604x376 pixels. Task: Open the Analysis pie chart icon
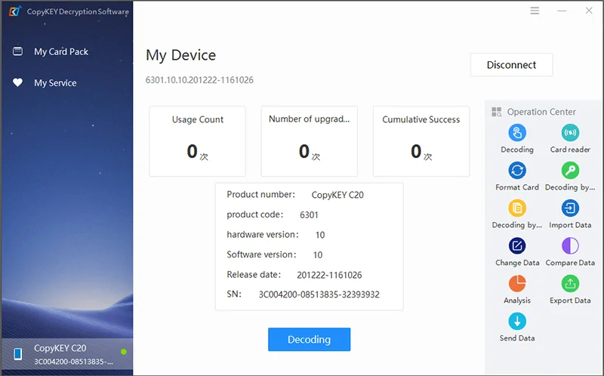(x=517, y=284)
